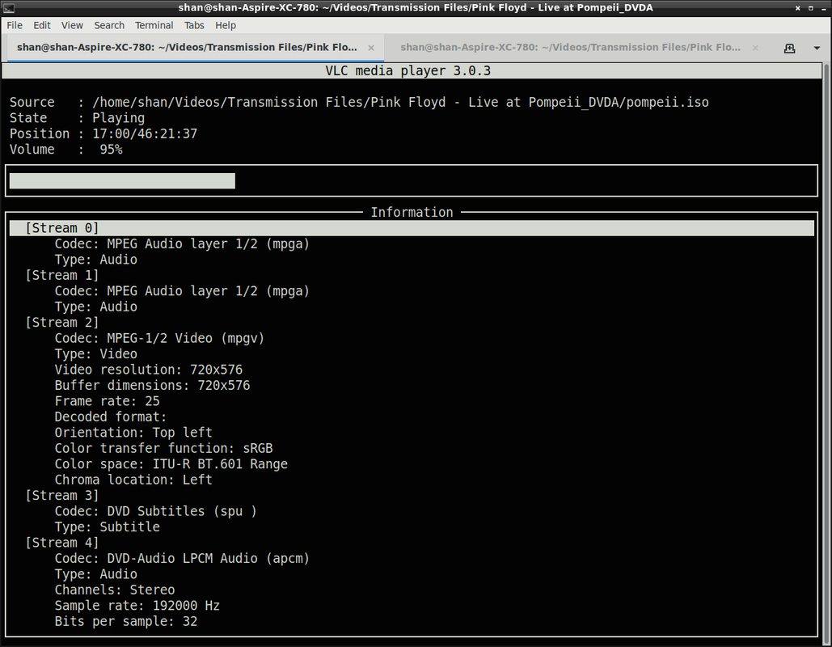
Task: Select the [Stream 0] row
Action: 412,228
